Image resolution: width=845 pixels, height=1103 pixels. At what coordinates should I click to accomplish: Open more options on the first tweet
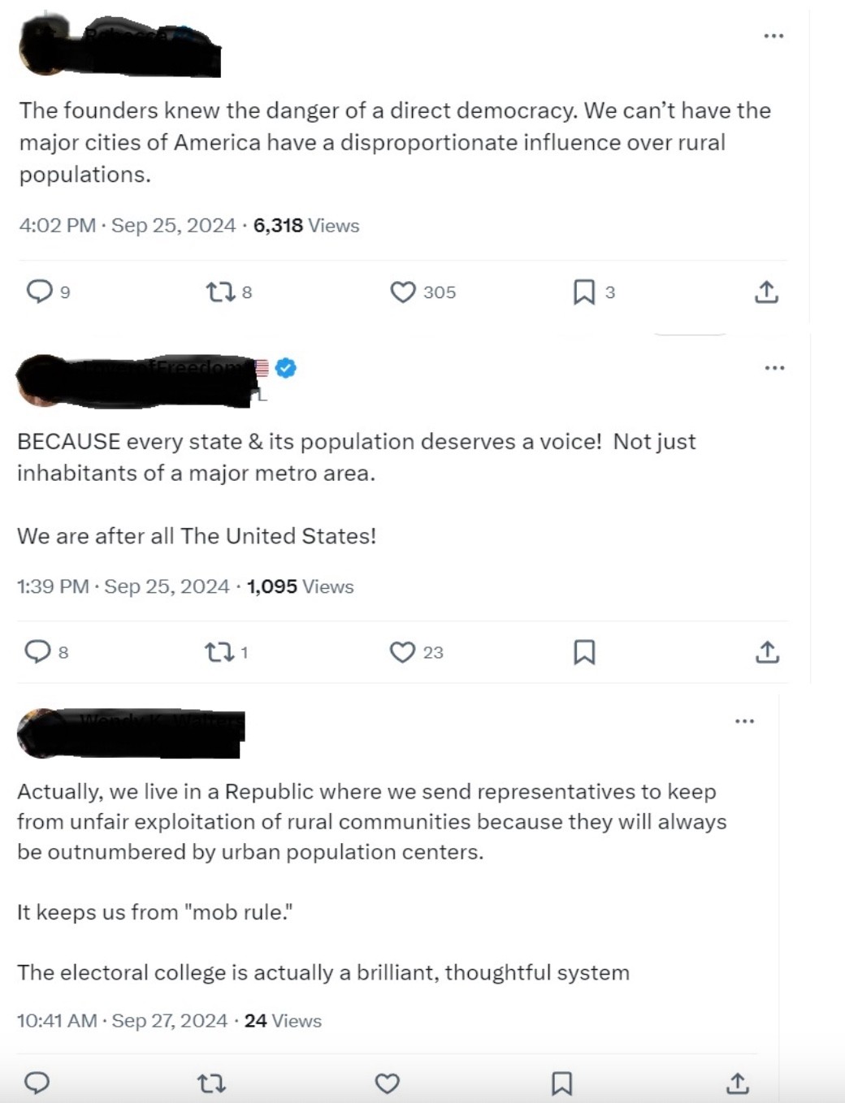773,37
